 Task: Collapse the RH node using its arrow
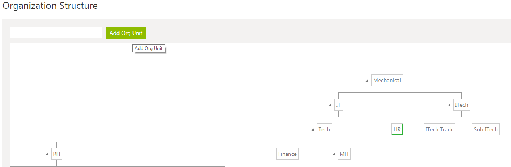47,154
